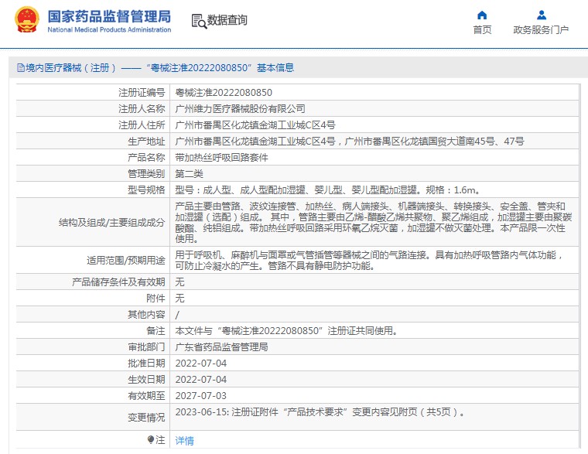This screenshot has width=588, height=454.
Task: Open the 详情 link
Action: click(x=184, y=441)
